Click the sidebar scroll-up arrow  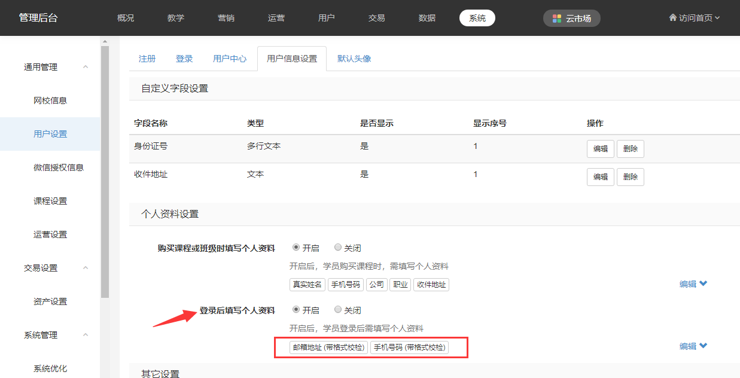(x=105, y=42)
